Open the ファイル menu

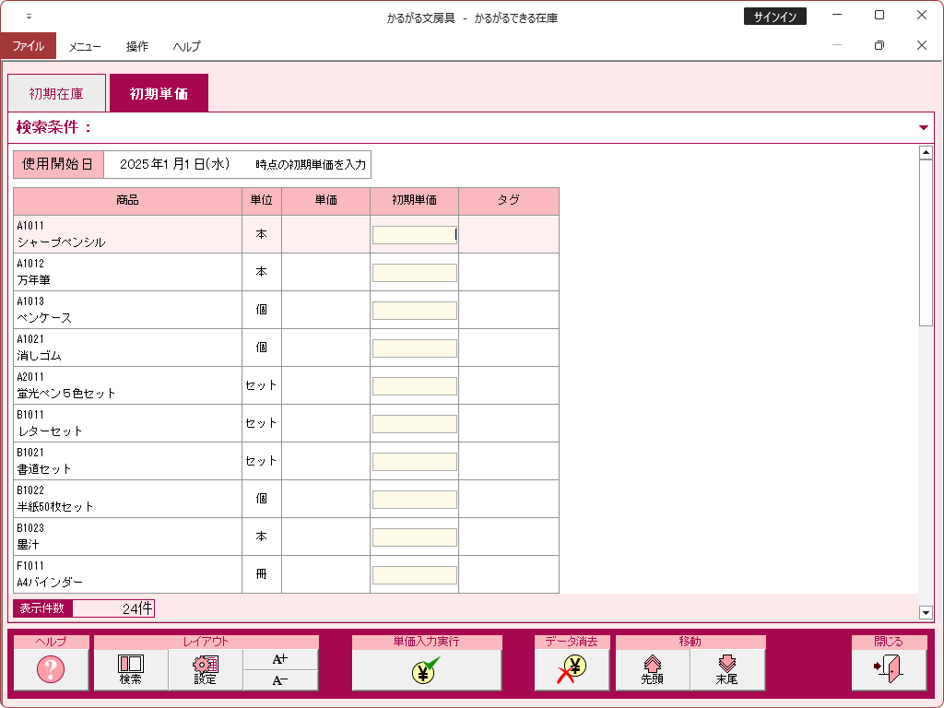[x=28, y=46]
